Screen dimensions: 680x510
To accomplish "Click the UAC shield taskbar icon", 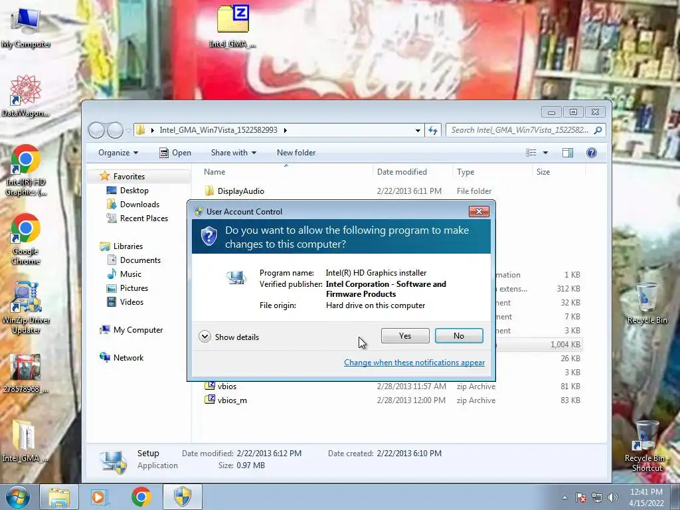I will tap(183, 497).
